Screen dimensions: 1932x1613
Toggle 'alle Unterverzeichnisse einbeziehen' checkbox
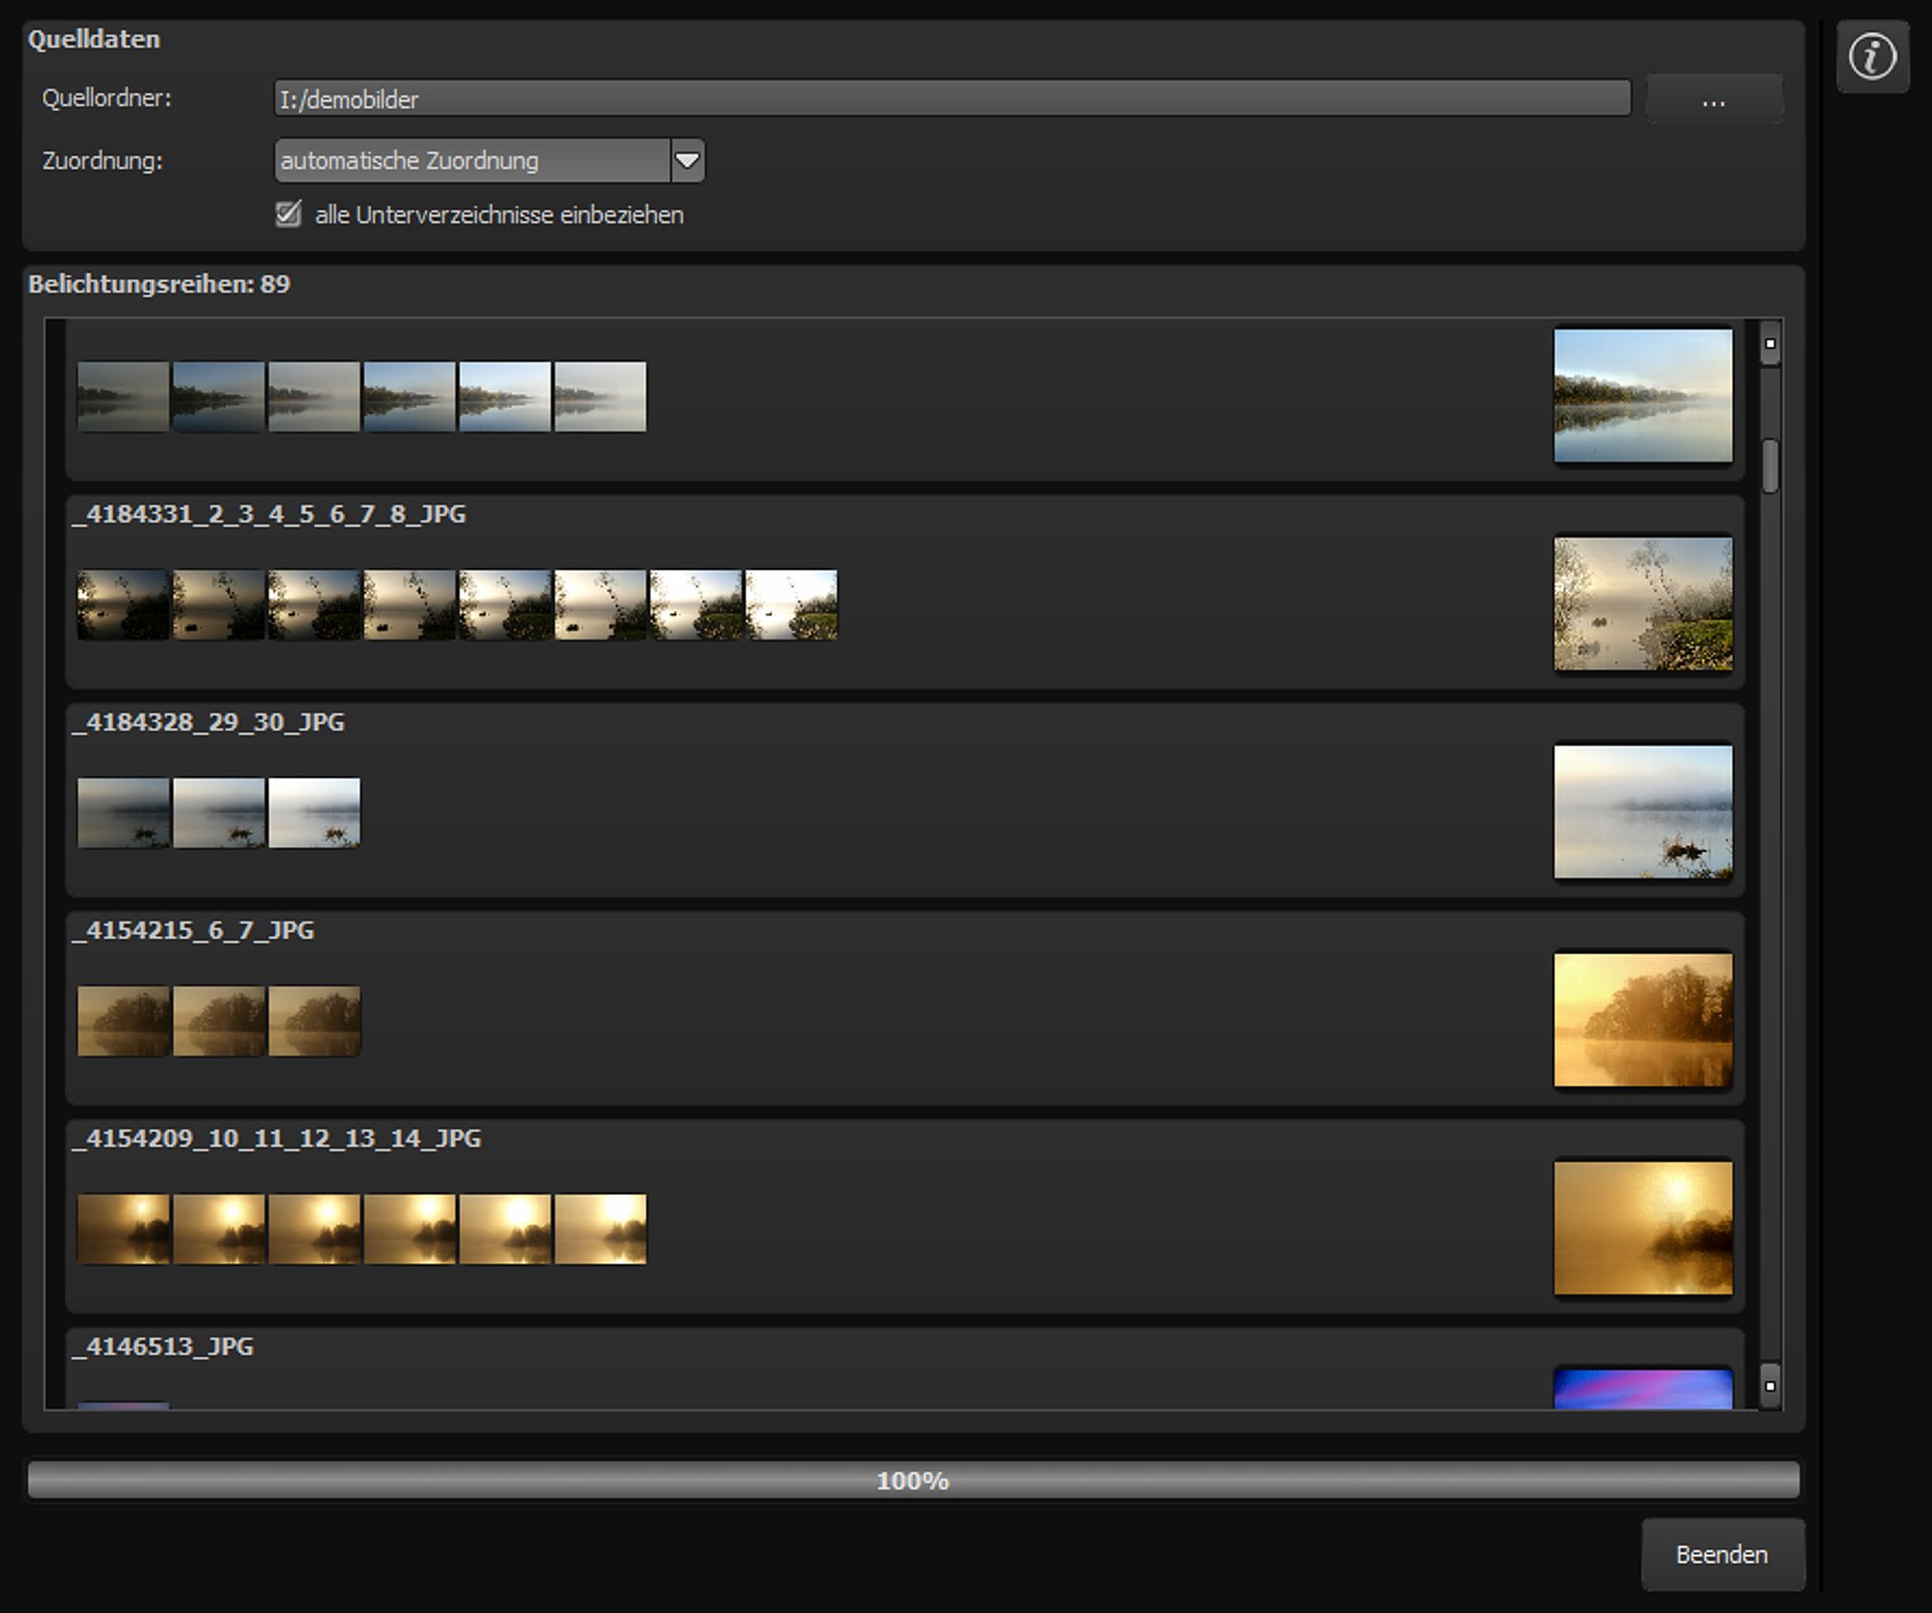coord(288,213)
